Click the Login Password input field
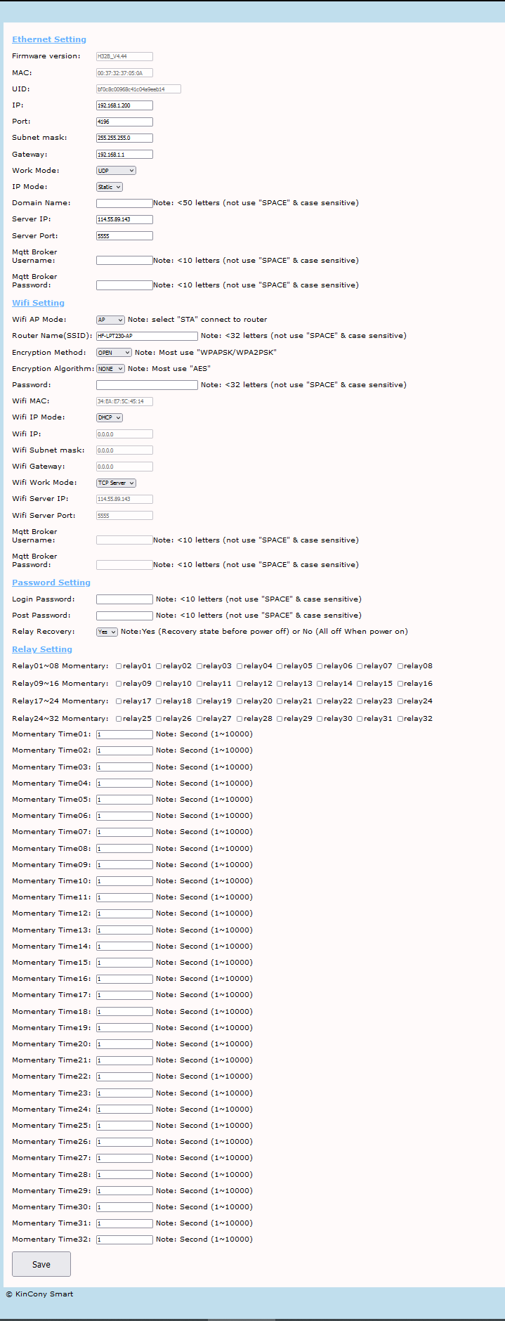The image size is (505, 1321). tap(124, 599)
